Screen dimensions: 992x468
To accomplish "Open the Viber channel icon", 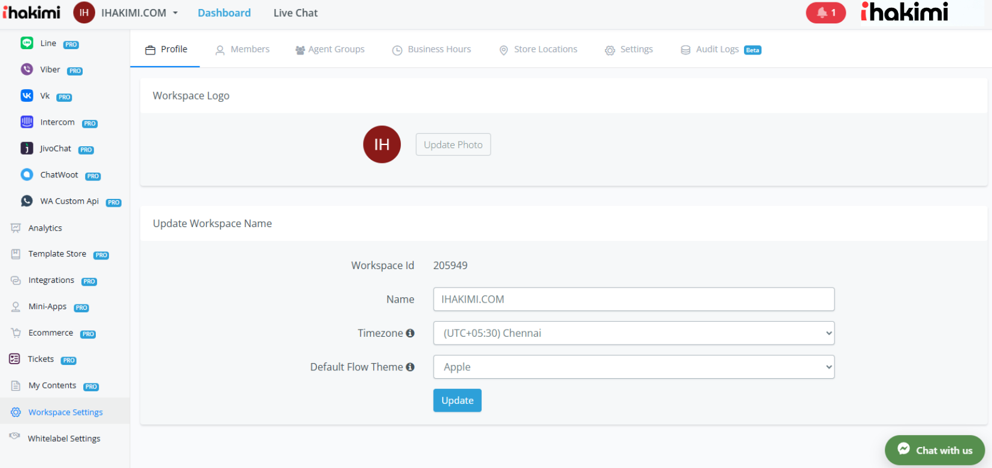I will pos(27,70).
